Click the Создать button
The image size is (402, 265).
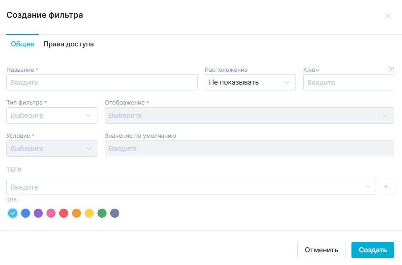[x=372, y=250]
